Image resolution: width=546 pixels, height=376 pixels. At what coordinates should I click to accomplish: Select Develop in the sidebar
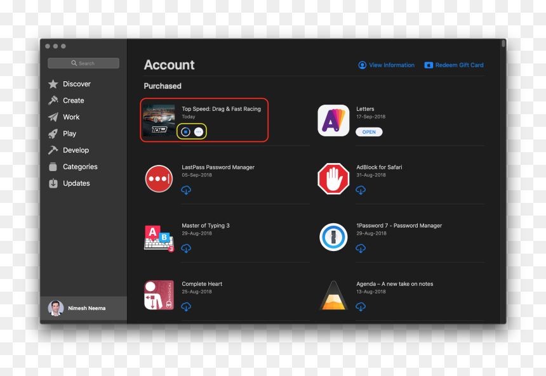coord(76,150)
